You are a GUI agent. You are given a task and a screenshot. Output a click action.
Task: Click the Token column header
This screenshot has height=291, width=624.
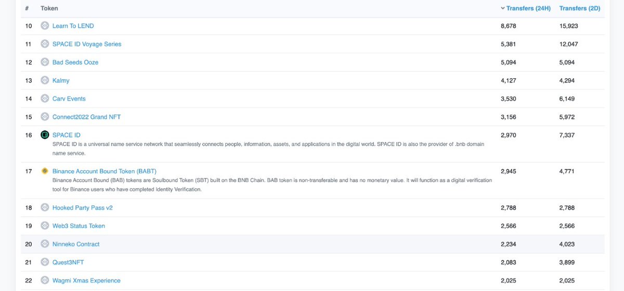click(x=49, y=8)
